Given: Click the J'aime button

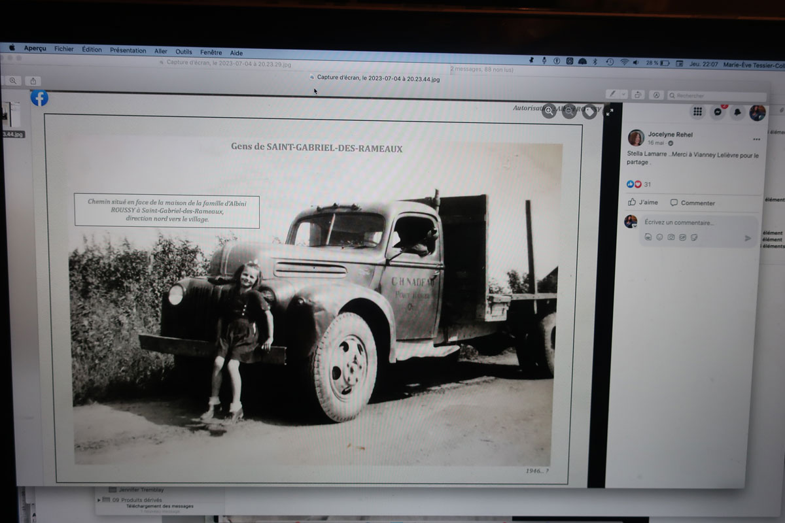Looking at the screenshot, I should (x=643, y=203).
